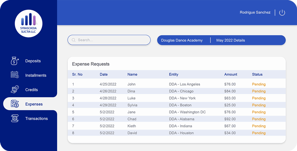Click the power logout icon
The height and width of the screenshot is (151, 297).
point(282,13)
